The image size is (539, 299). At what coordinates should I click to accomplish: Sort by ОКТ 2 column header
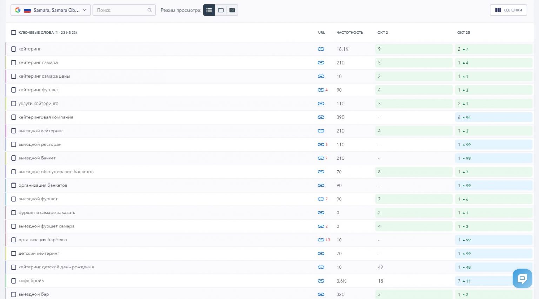pyautogui.click(x=382, y=33)
